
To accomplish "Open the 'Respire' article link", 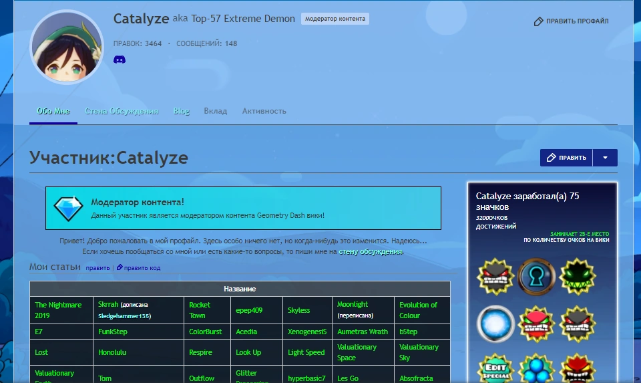I will (200, 352).
